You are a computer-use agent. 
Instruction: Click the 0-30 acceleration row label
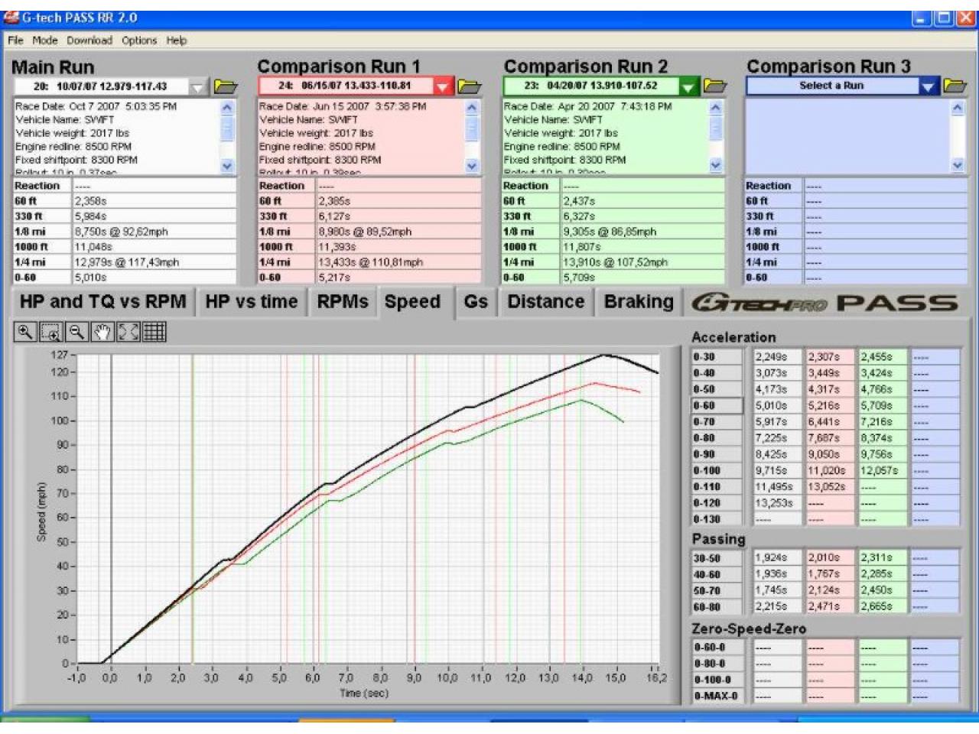(x=717, y=357)
